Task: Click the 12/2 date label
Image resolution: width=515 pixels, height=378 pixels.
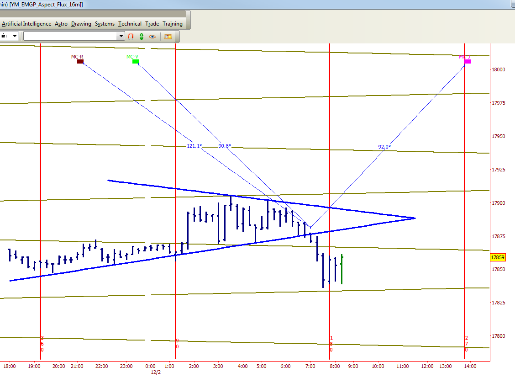Action: tap(156, 372)
